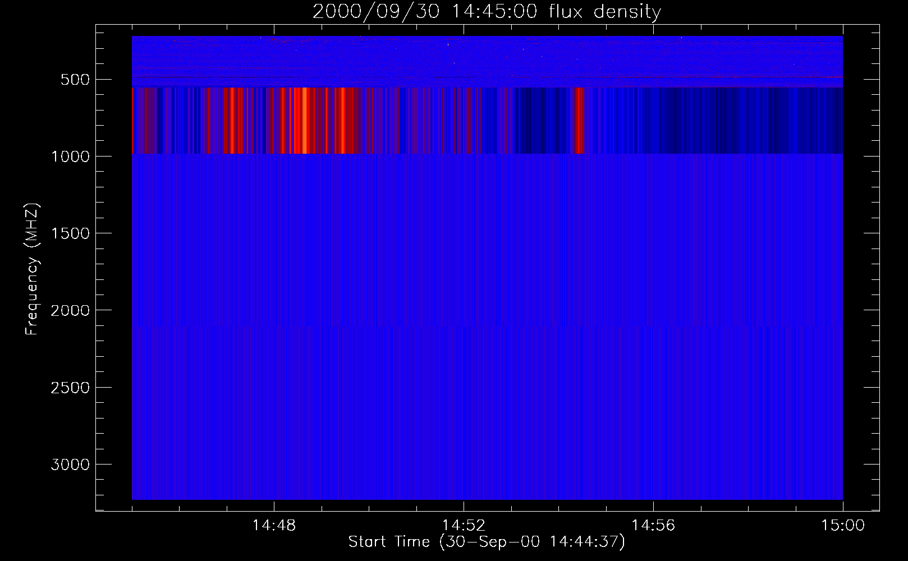Click the 2000 frequency tick label

pos(70,311)
